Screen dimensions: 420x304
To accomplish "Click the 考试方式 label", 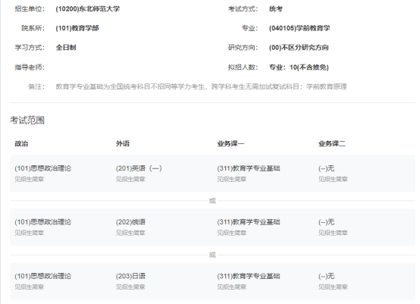I will (x=243, y=9).
